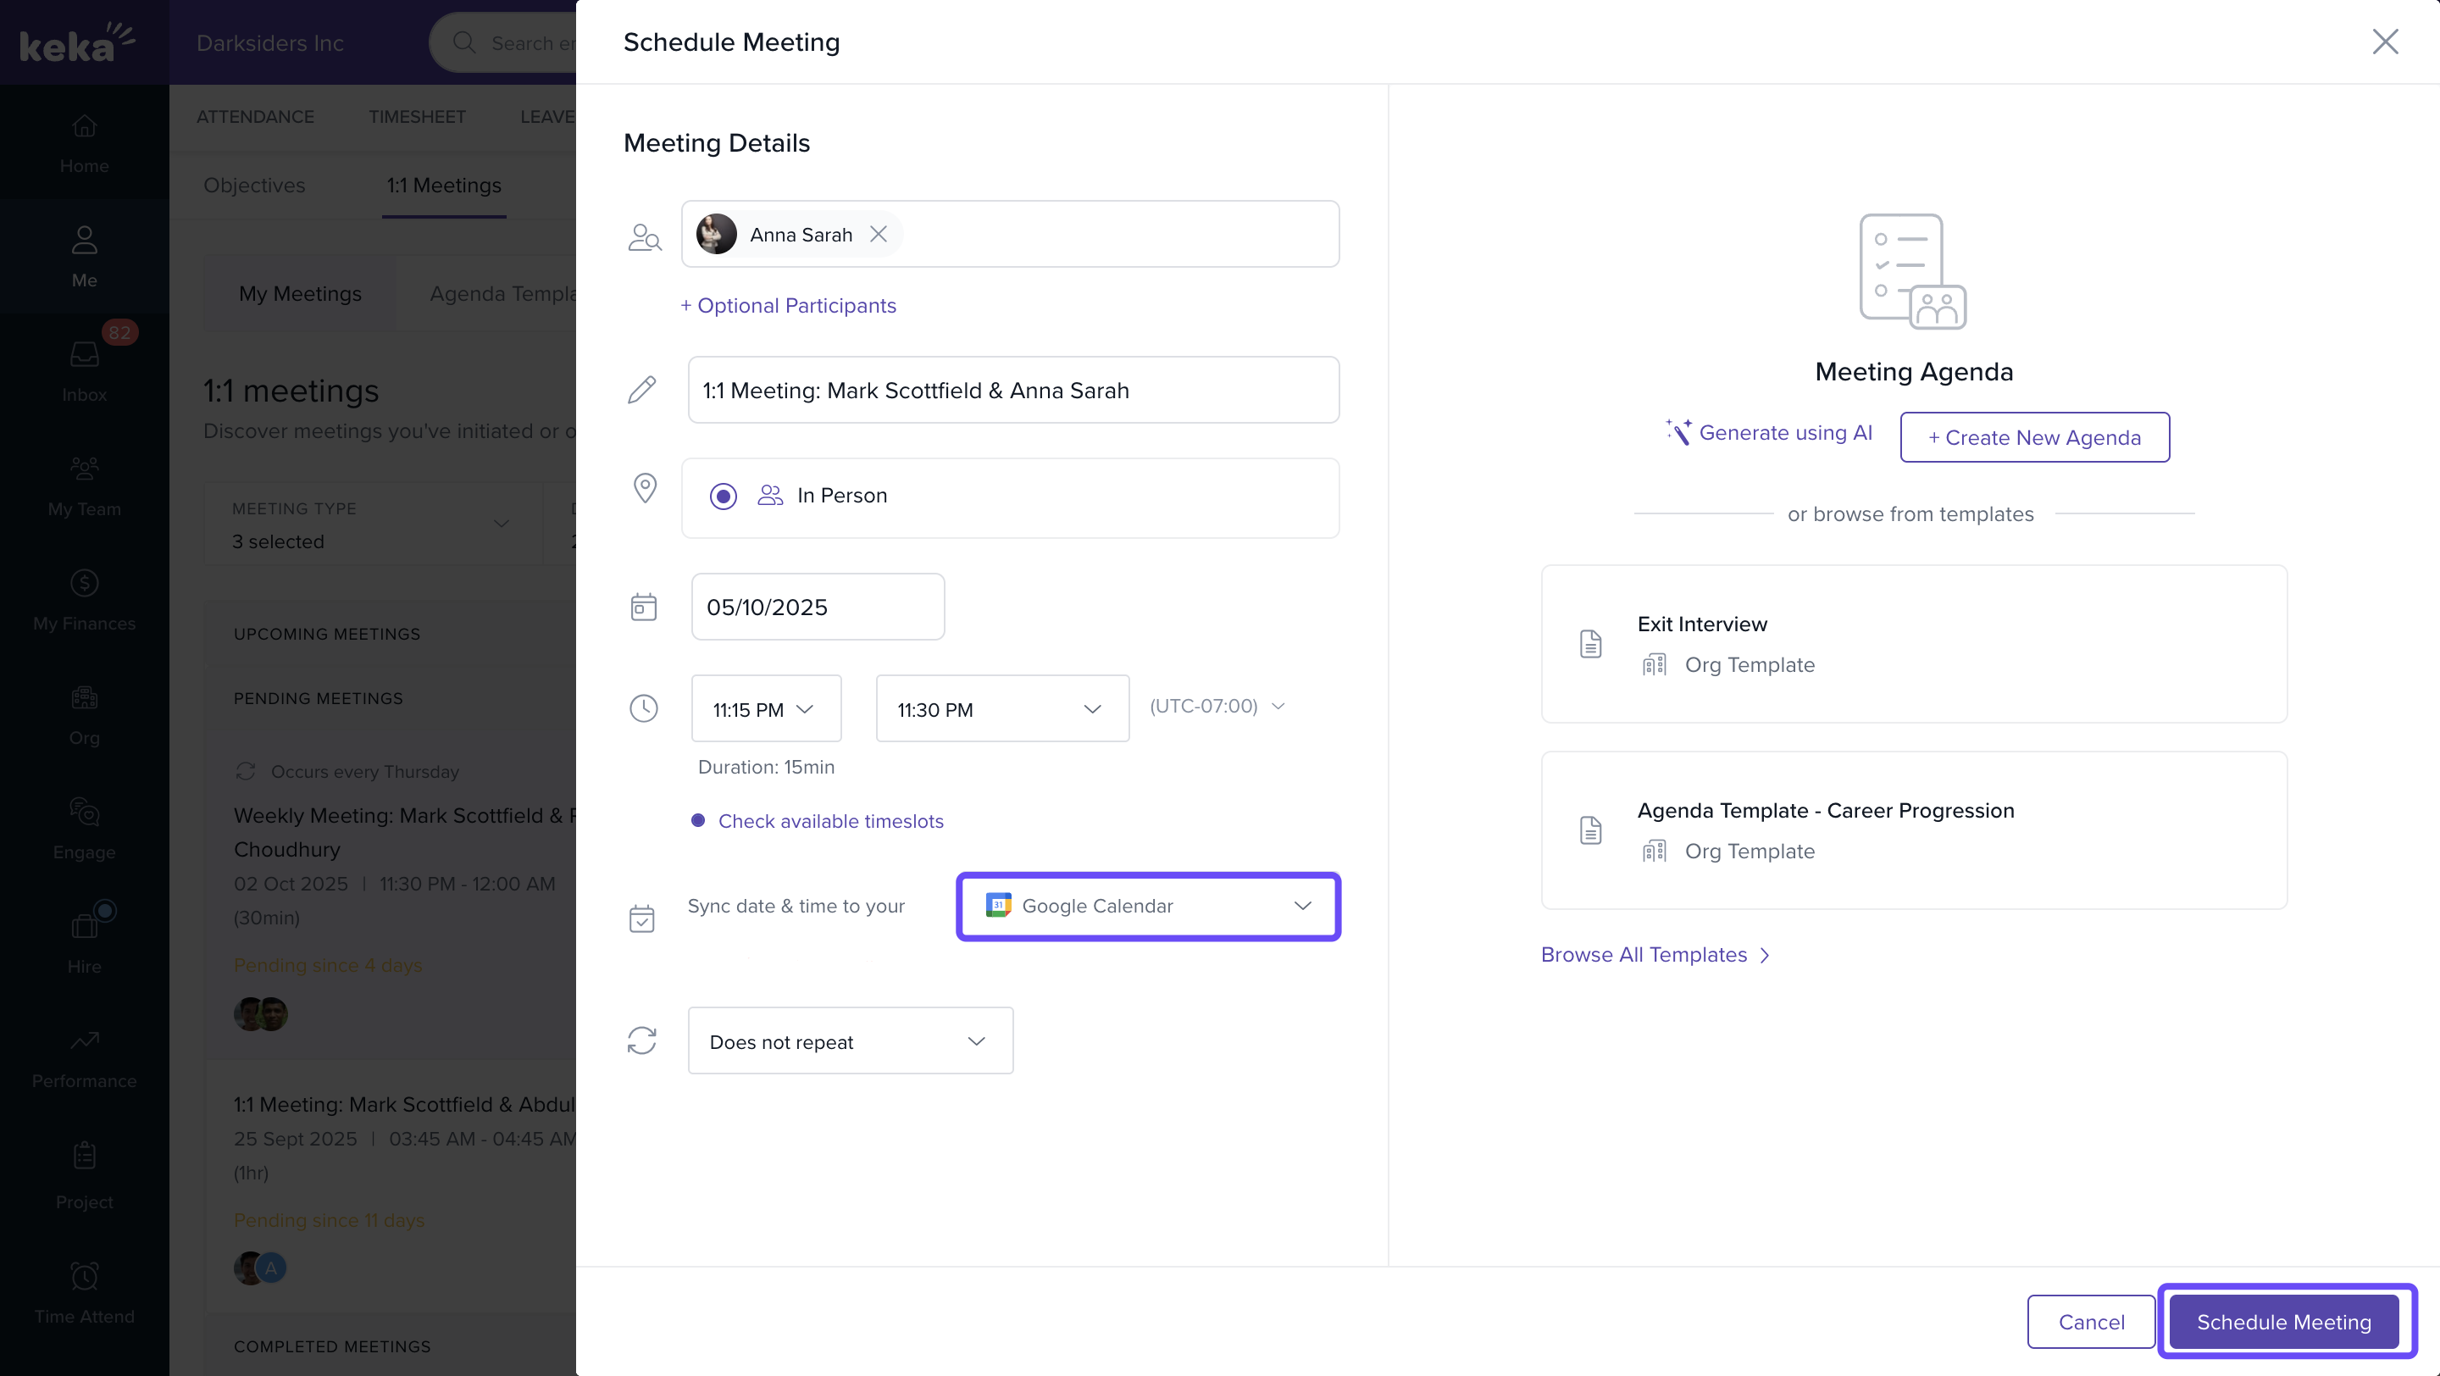Click the pencil title icon
2440x1376 pixels.
coord(642,389)
